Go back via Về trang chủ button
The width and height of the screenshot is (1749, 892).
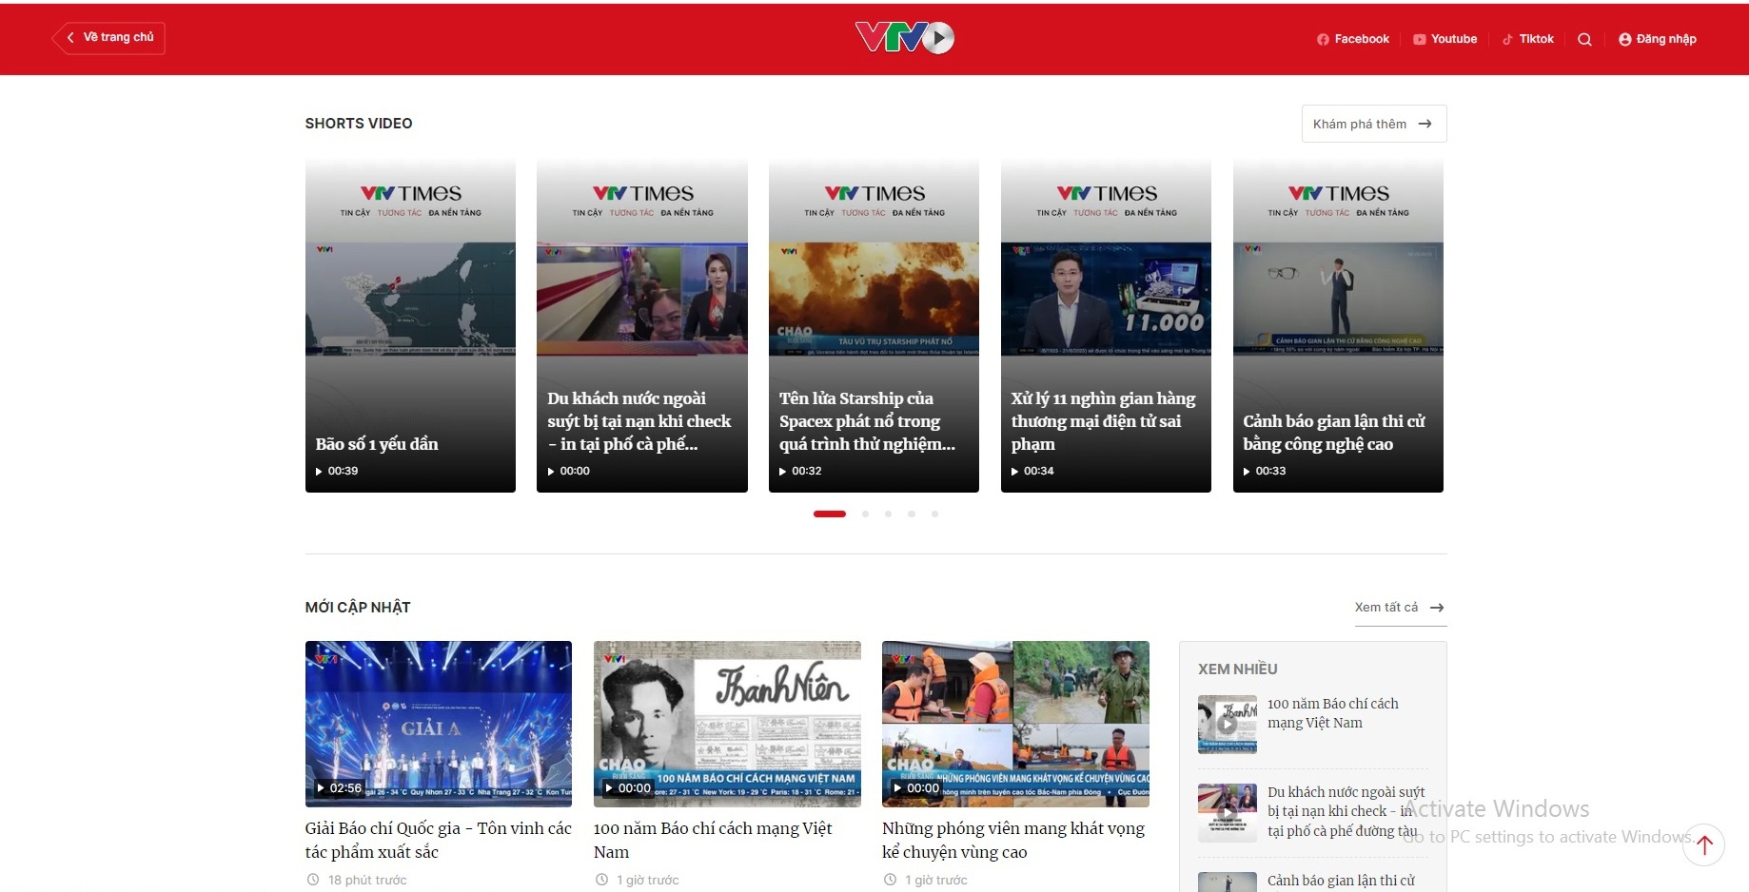coord(109,37)
